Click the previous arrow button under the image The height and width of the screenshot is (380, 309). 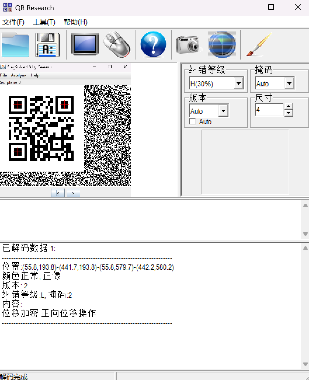58,193
